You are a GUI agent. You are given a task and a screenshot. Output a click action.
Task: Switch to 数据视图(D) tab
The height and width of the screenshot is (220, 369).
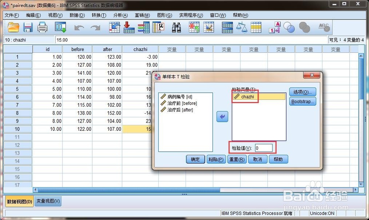coord(19,202)
